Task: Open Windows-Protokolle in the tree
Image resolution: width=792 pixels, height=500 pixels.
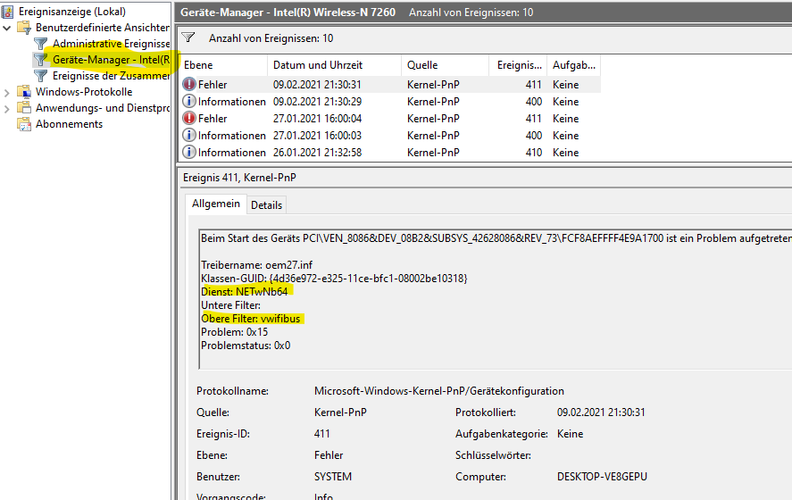Action: click(x=84, y=92)
